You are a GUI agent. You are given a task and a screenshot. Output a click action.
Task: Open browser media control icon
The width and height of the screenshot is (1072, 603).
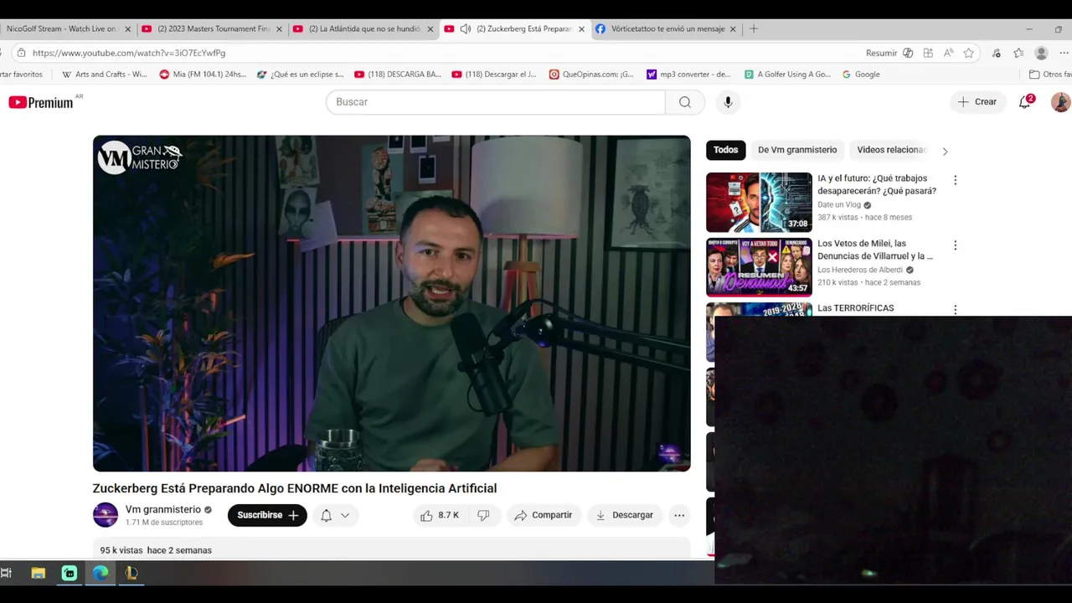click(996, 53)
